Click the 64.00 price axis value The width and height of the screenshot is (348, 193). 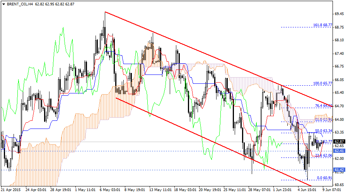tap(339, 119)
